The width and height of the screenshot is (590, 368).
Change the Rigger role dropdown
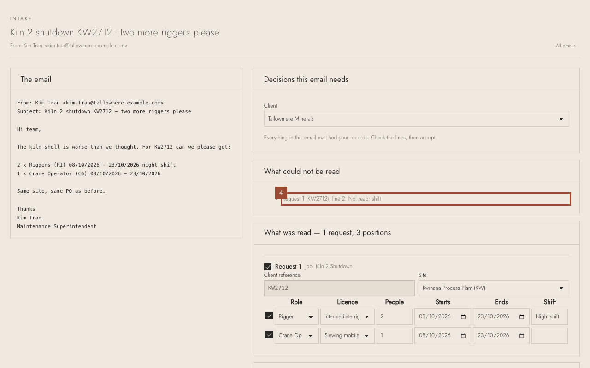coord(296,317)
